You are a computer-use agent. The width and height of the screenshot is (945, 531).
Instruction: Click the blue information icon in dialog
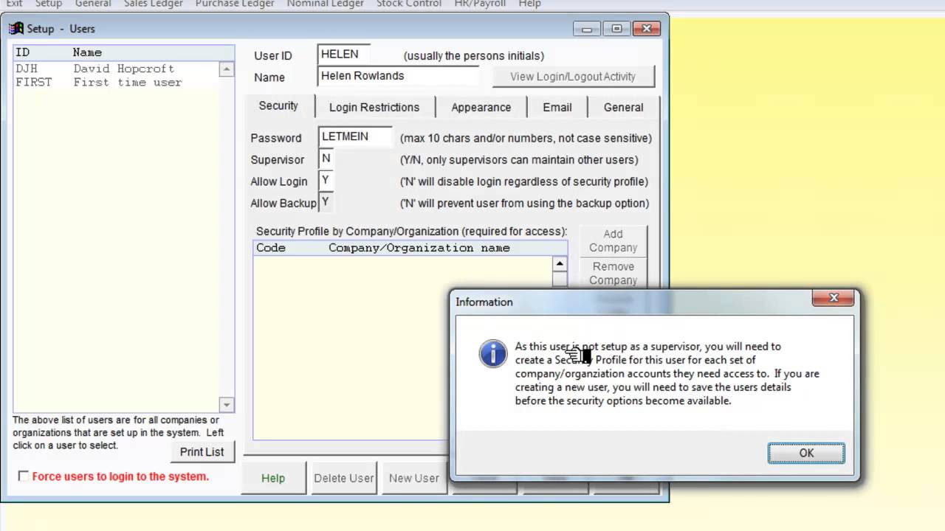point(493,353)
